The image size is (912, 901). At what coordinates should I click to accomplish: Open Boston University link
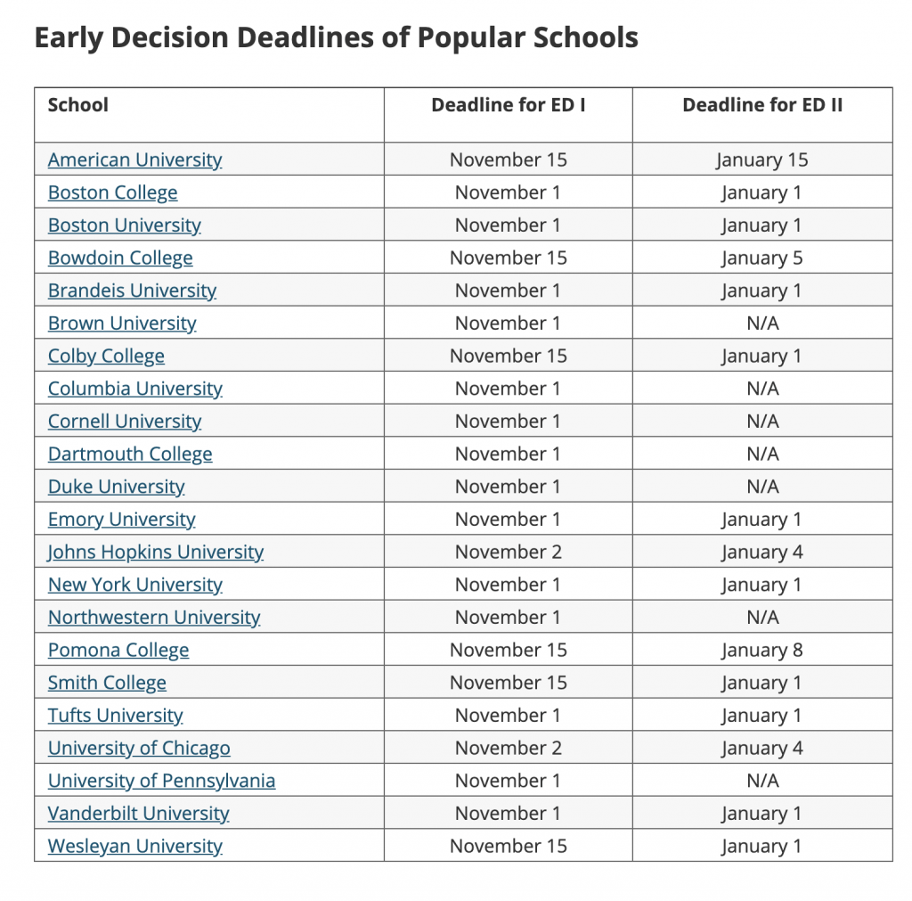pyautogui.click(x=124, y=225)
